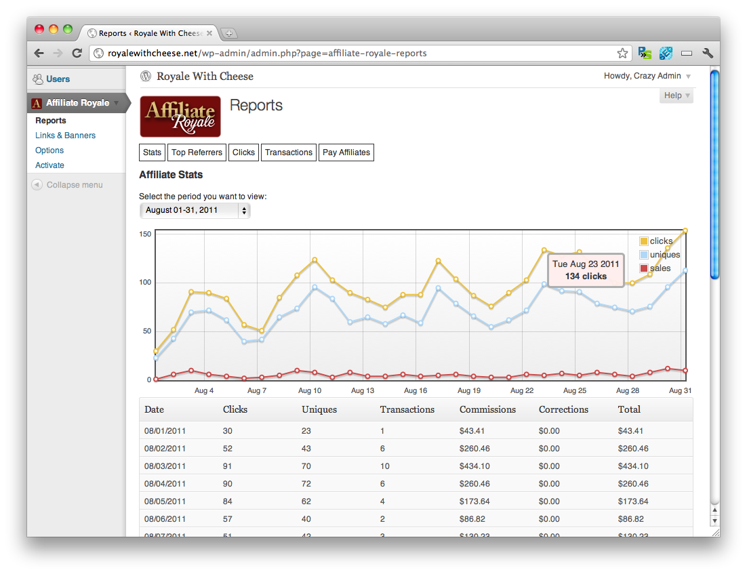Select the Users icon in the sidebar
The height and width of the screenshot is (574, 747).
point(37,79)
